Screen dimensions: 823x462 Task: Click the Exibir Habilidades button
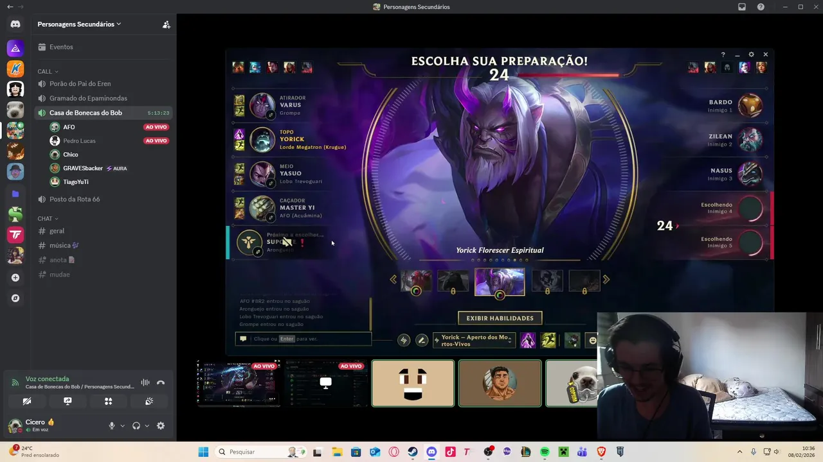500,318
